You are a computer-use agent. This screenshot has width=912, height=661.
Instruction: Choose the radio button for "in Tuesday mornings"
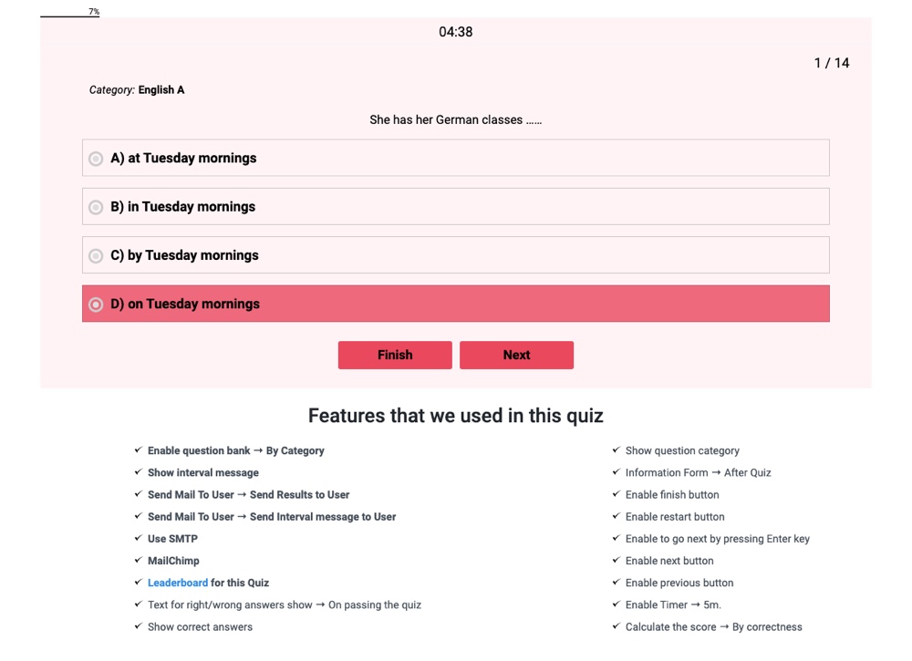click(96, 207)
